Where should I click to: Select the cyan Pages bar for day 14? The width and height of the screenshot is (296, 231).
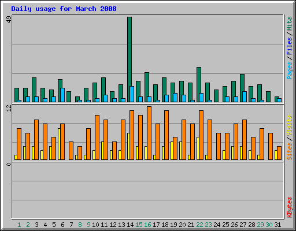(x=132, y=94)
